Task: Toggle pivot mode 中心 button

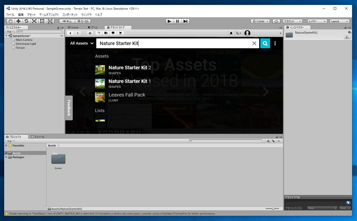Action: pyautogui.click(x=67, y=21)
